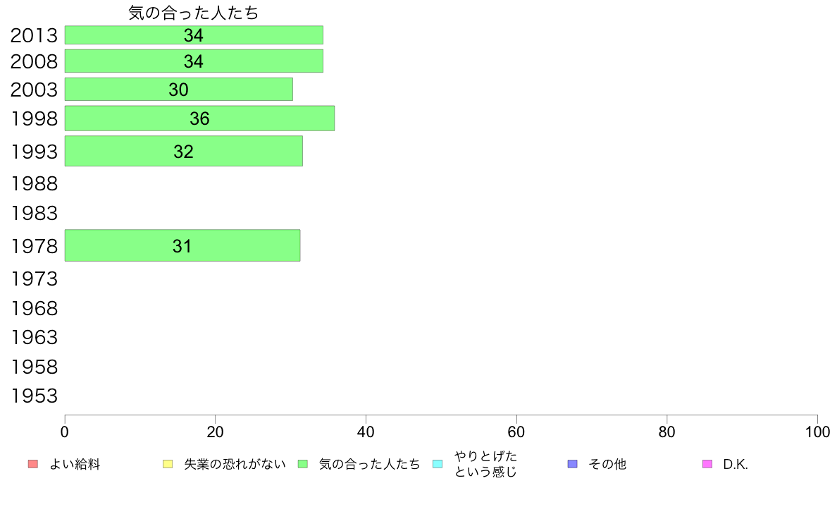Screen dimensions: 837x519
Task: Select the 1993 bar labeled 32
Action: pyautogui.click(x=184, y=152)
